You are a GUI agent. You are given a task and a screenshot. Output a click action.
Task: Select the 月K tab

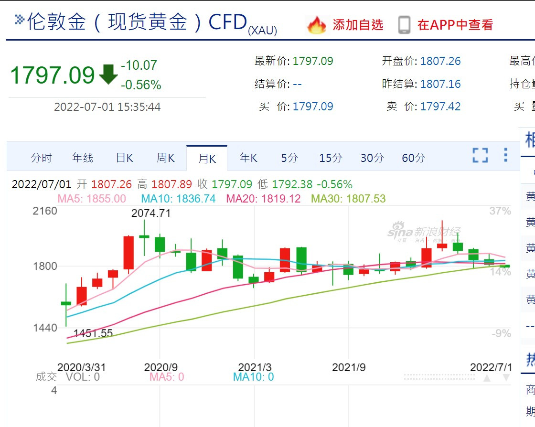[207, 159]
